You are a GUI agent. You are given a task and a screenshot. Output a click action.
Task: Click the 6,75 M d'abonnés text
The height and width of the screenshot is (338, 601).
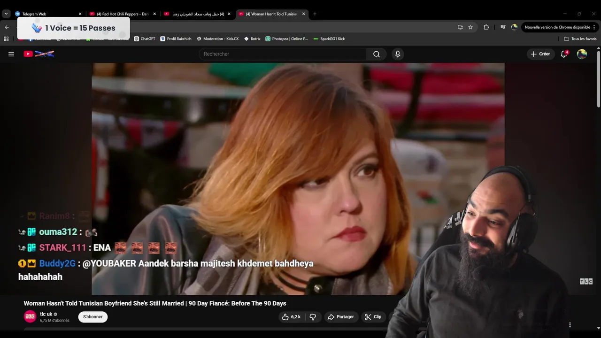click(x=54, y=321)
